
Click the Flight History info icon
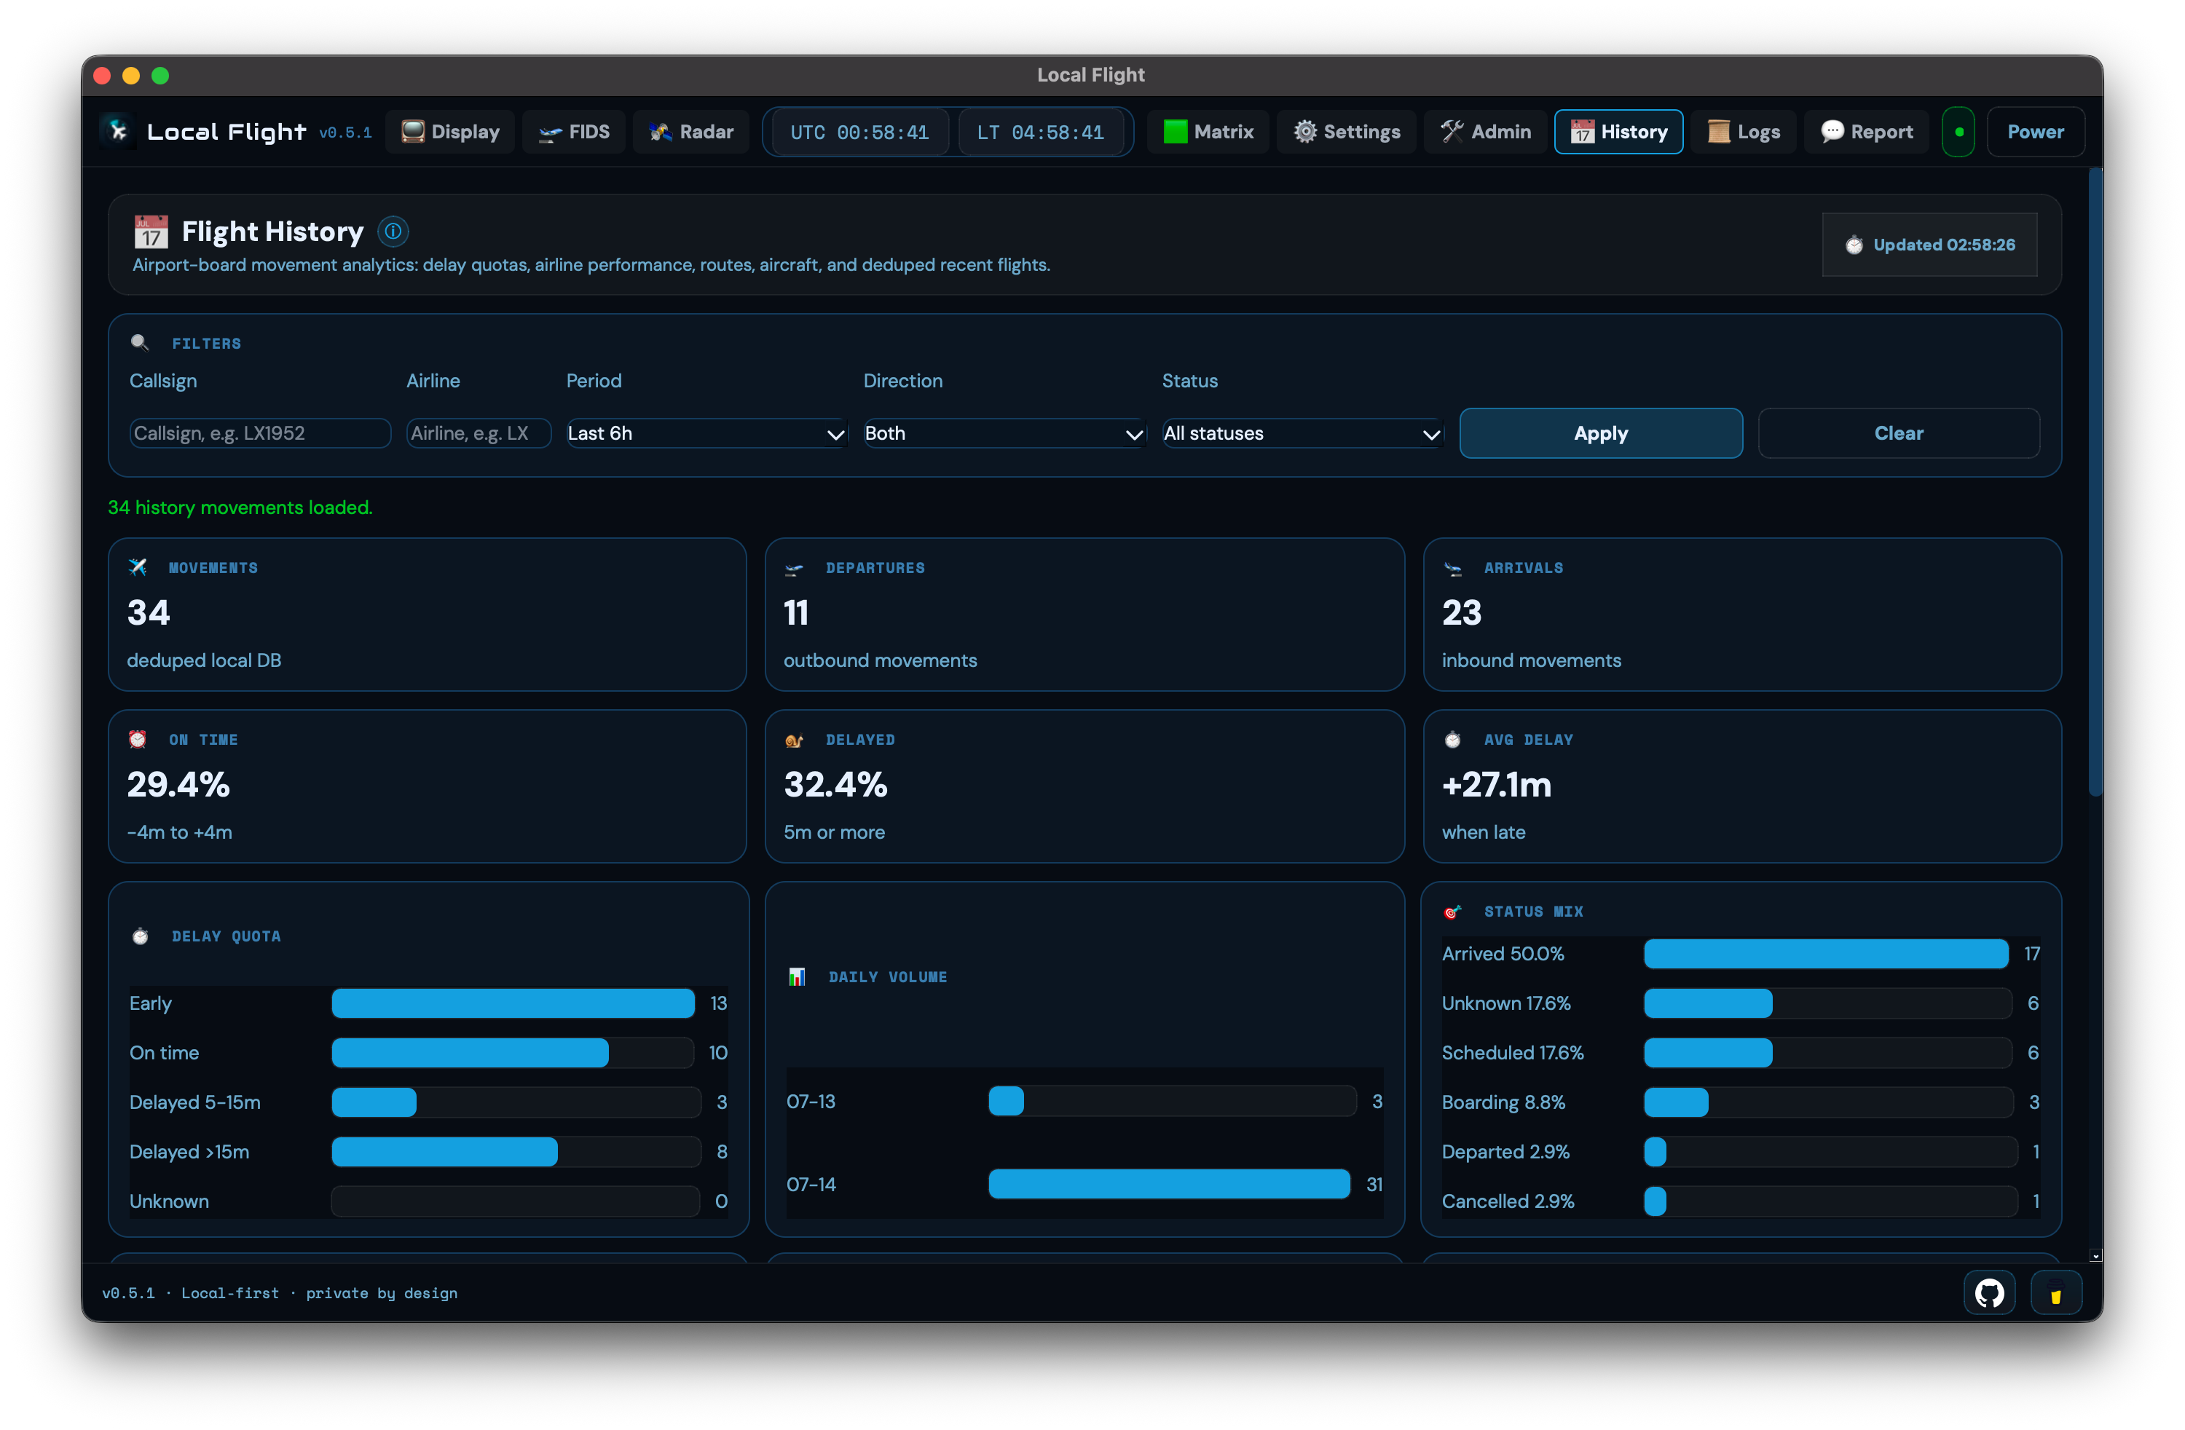pyautogui.click(x=393, y=232)
